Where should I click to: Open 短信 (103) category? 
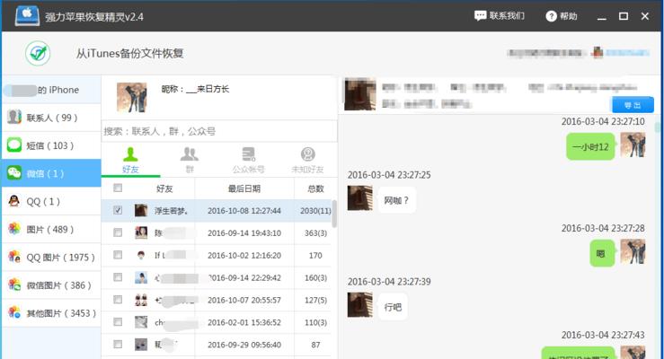tap(51, 145)
